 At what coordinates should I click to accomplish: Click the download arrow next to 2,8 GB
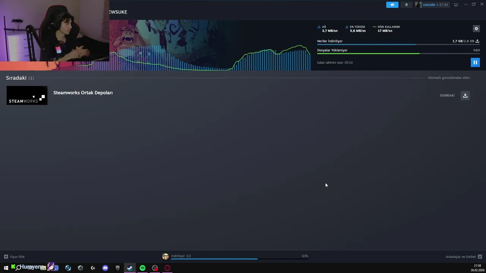(477, 41)
